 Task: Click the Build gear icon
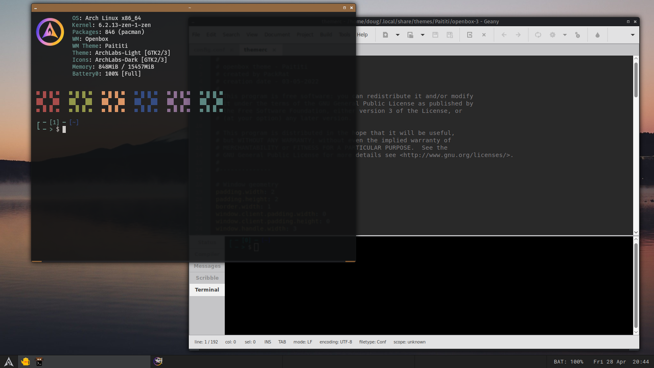[552, 35]
